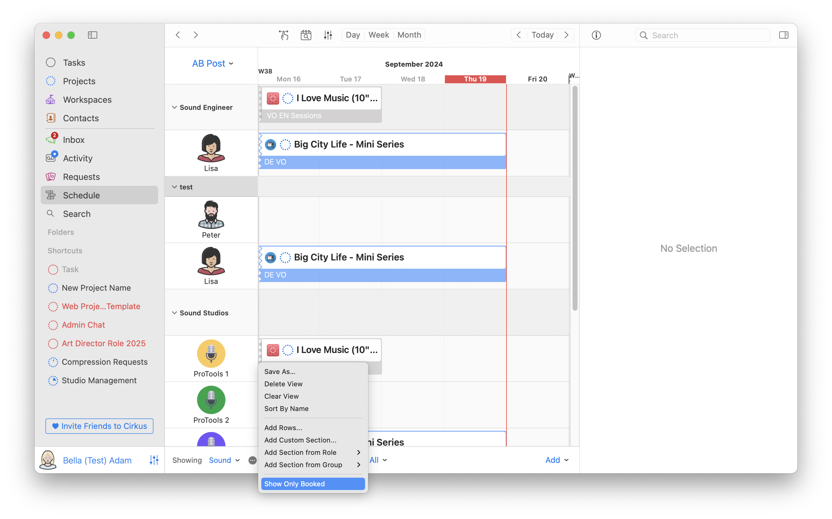
Task: Open the Inbox with two notifications
Action: [x=74, y=140]
